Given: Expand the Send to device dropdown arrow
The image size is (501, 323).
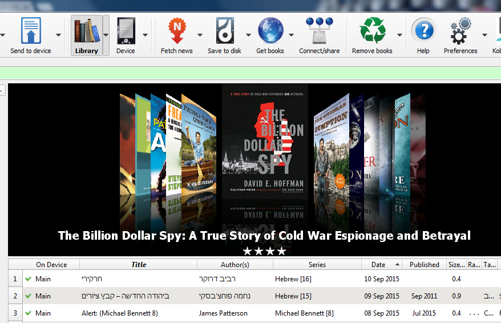Looking at the screenshot, I should [x=58, y=35].
